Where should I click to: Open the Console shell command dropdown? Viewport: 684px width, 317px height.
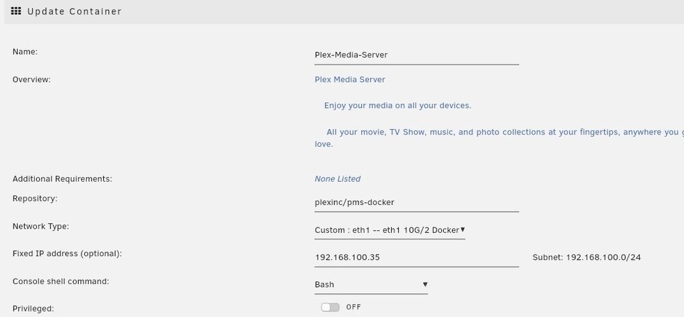[x=371, y=285]
